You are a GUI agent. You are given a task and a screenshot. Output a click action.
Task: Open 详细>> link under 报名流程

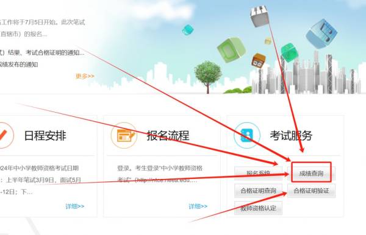(198, 206)
